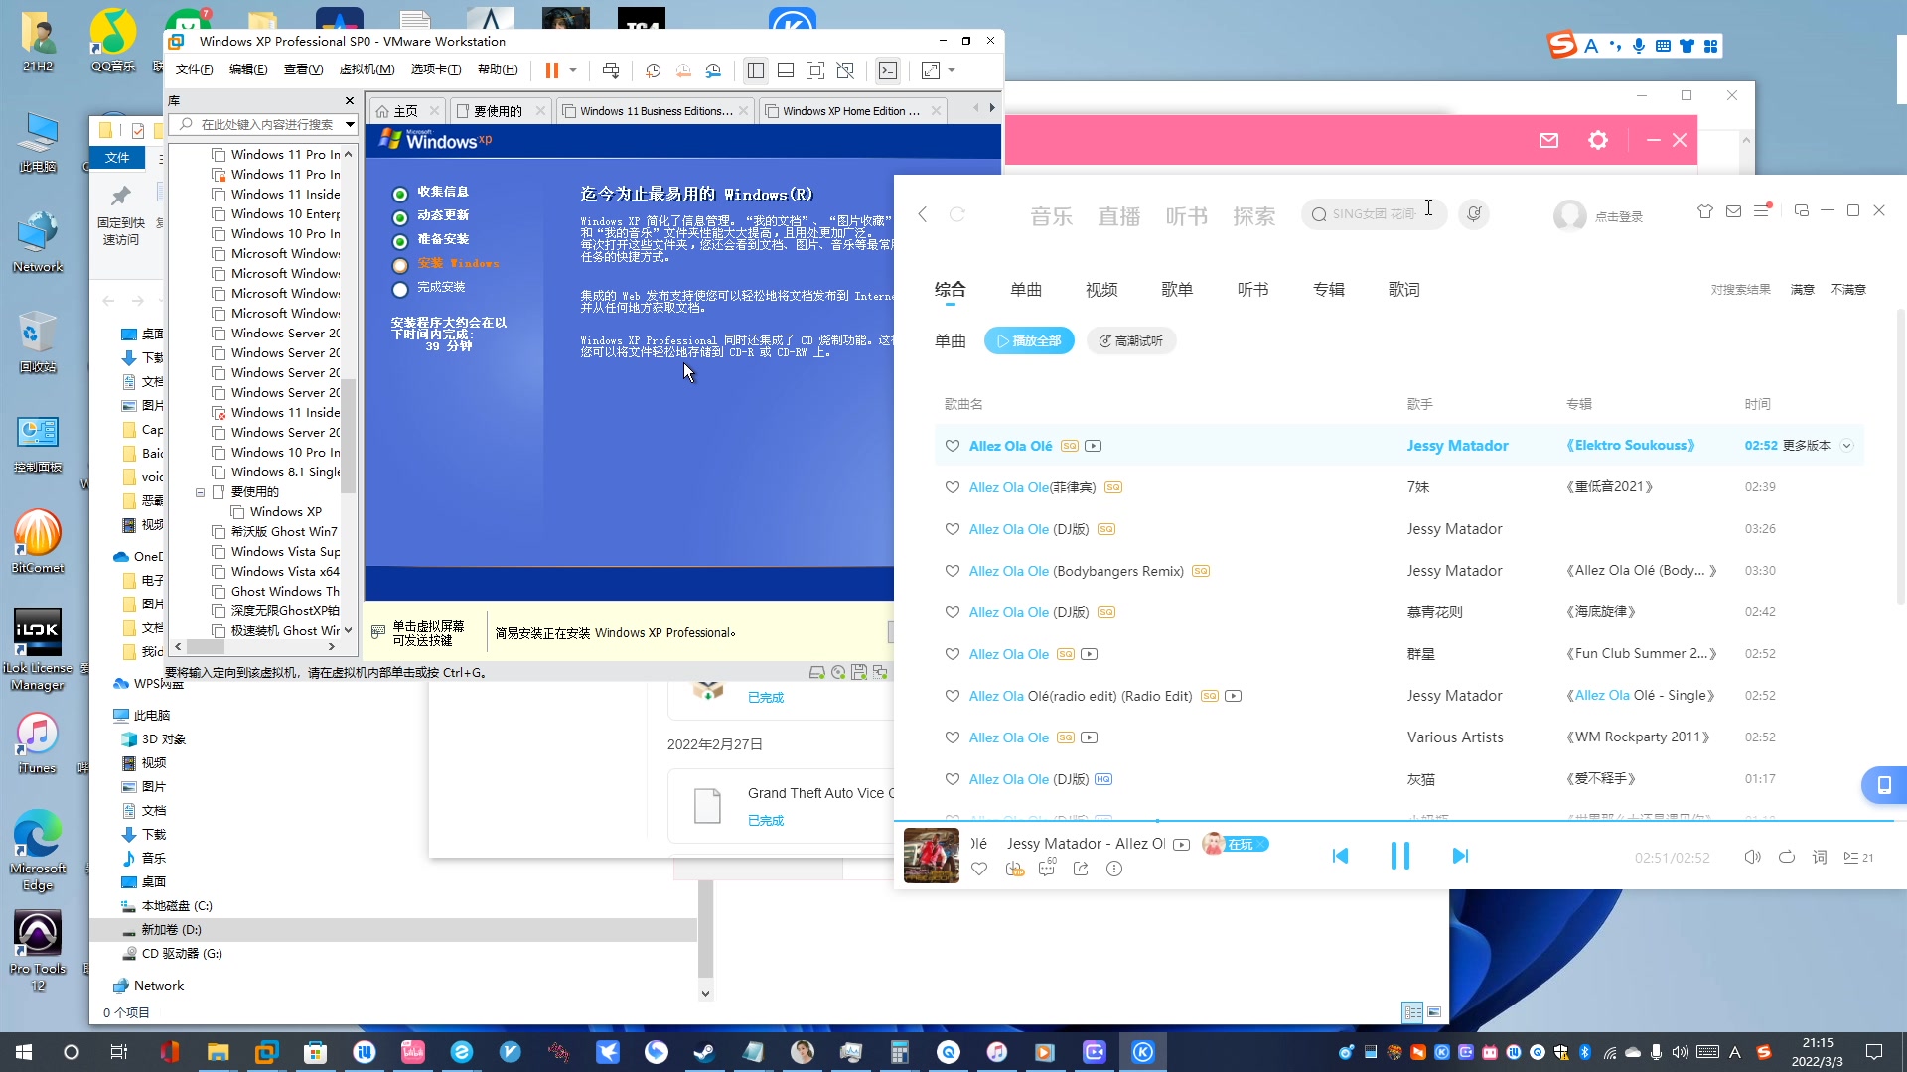Favorite the playing song with the heart icon
This screenshot has height=1072, width=1907.
pyautogui.click(x=979, y=869)
